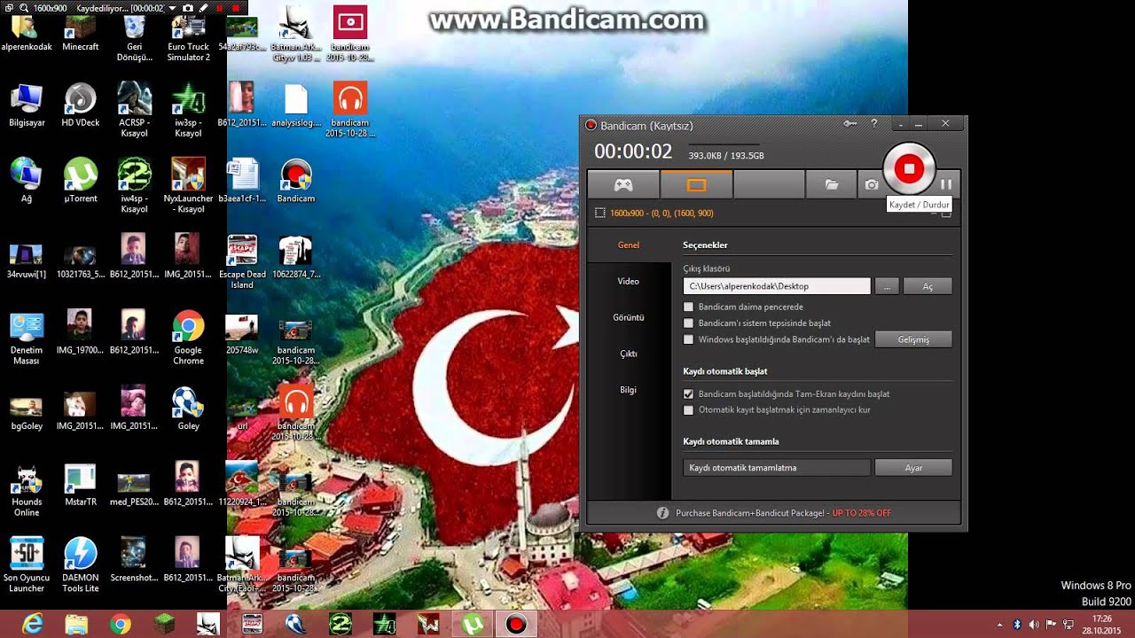The width and height of the screenshot is (1135, 638).
Task: Select the analysislog file on desktop
Action: click(296, 105)
